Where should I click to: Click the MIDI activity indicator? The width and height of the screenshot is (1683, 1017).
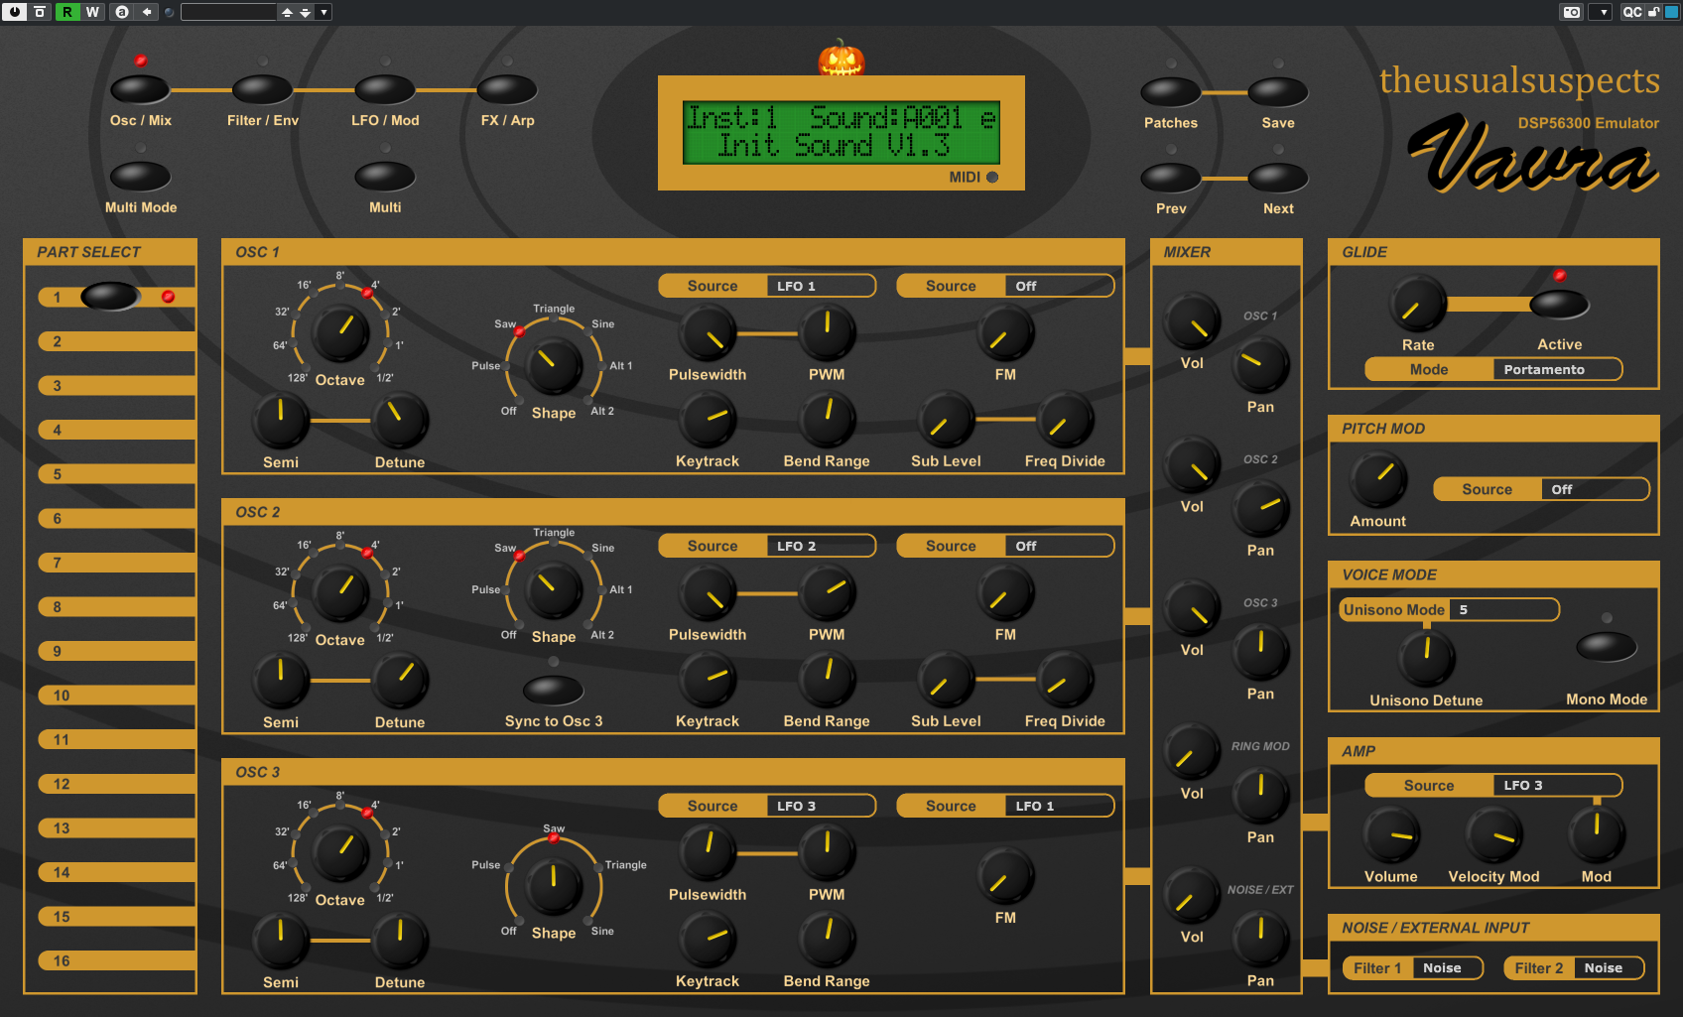click(991, 177)
